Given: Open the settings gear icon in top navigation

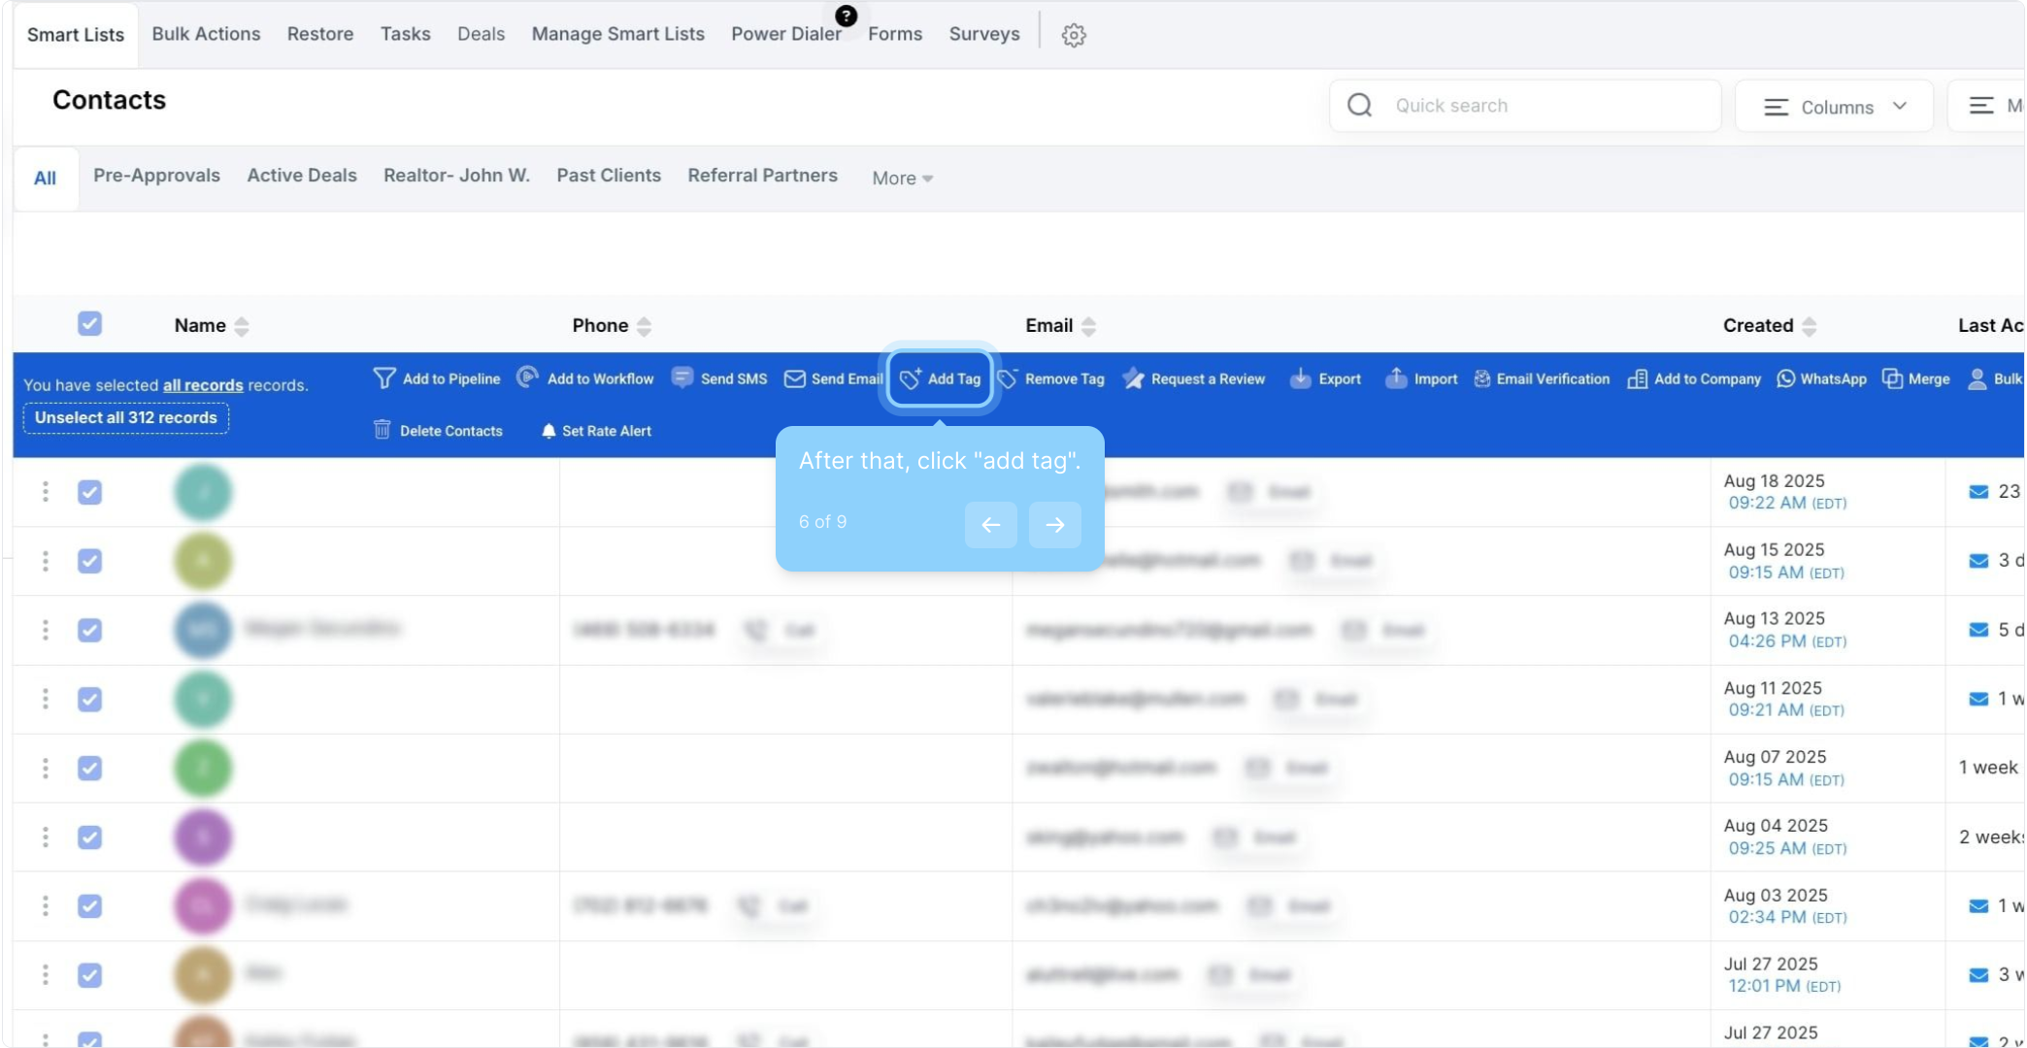Looking at the screenshot, I should 1073,35.
